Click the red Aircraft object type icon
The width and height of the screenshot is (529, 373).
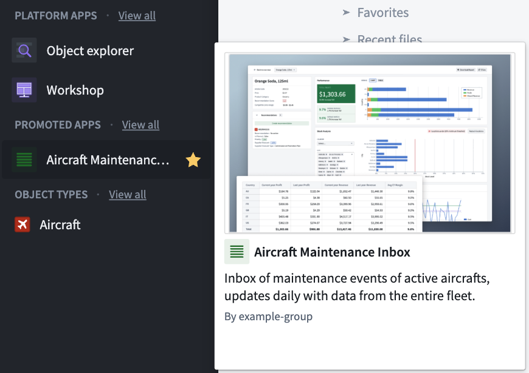(x=22, y=224)
